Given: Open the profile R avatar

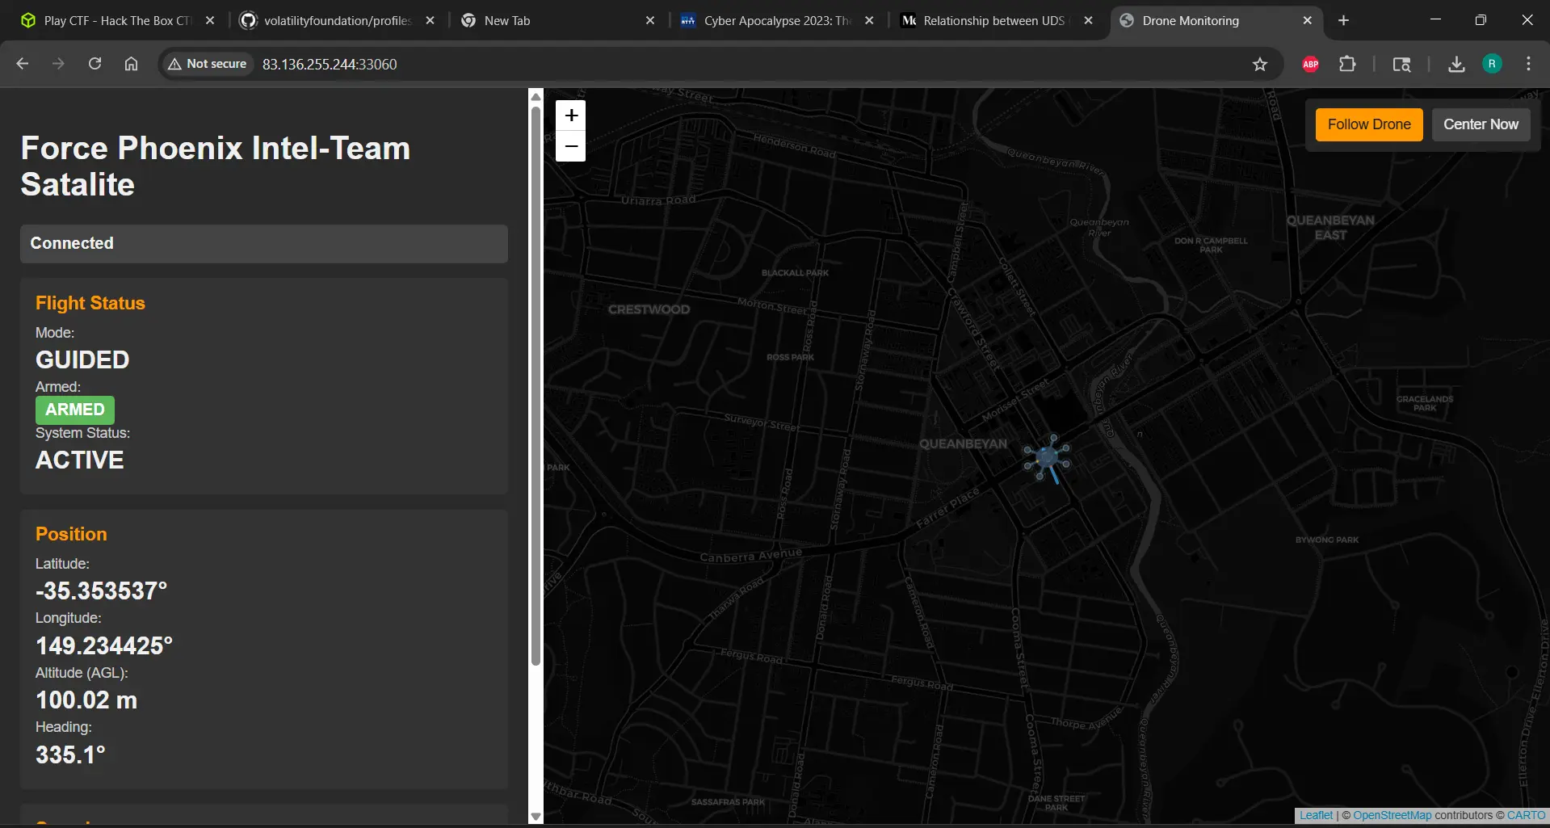Looking at the screenshot, I should click(1492, 64).
